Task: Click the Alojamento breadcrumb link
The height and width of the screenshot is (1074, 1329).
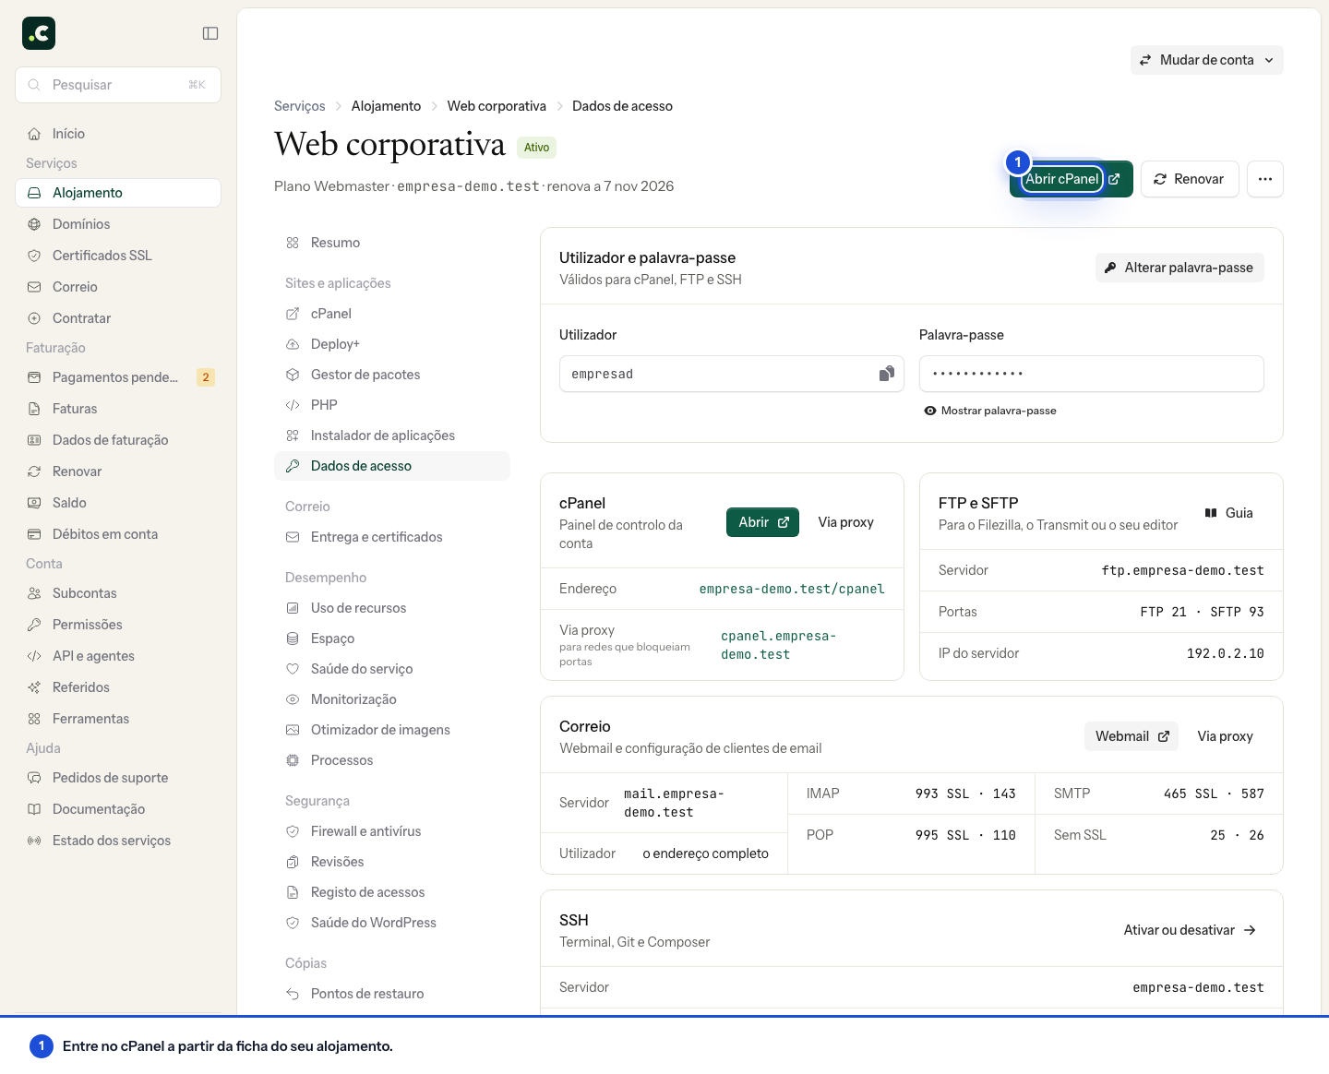Action: (386, 106)
